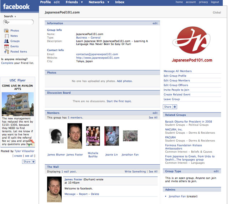228x204 pixels.
Task: Click the facebook logo
Action: 16,6
